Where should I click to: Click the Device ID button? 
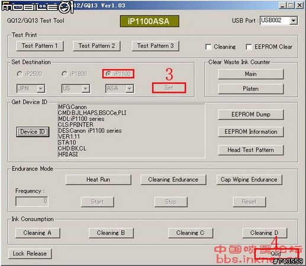[x=33, y=132]
